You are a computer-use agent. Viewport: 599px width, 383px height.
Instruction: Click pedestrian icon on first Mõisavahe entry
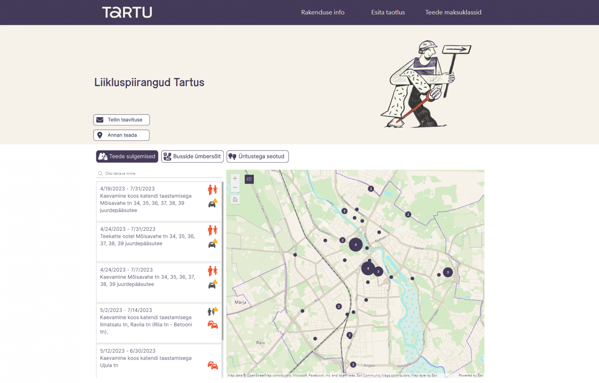point(212,190)
